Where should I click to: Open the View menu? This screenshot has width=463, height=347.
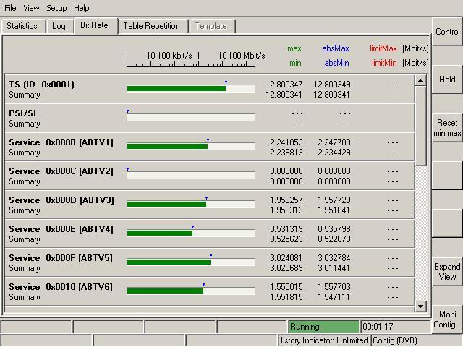pyautogui.click(x=31, y=8)
